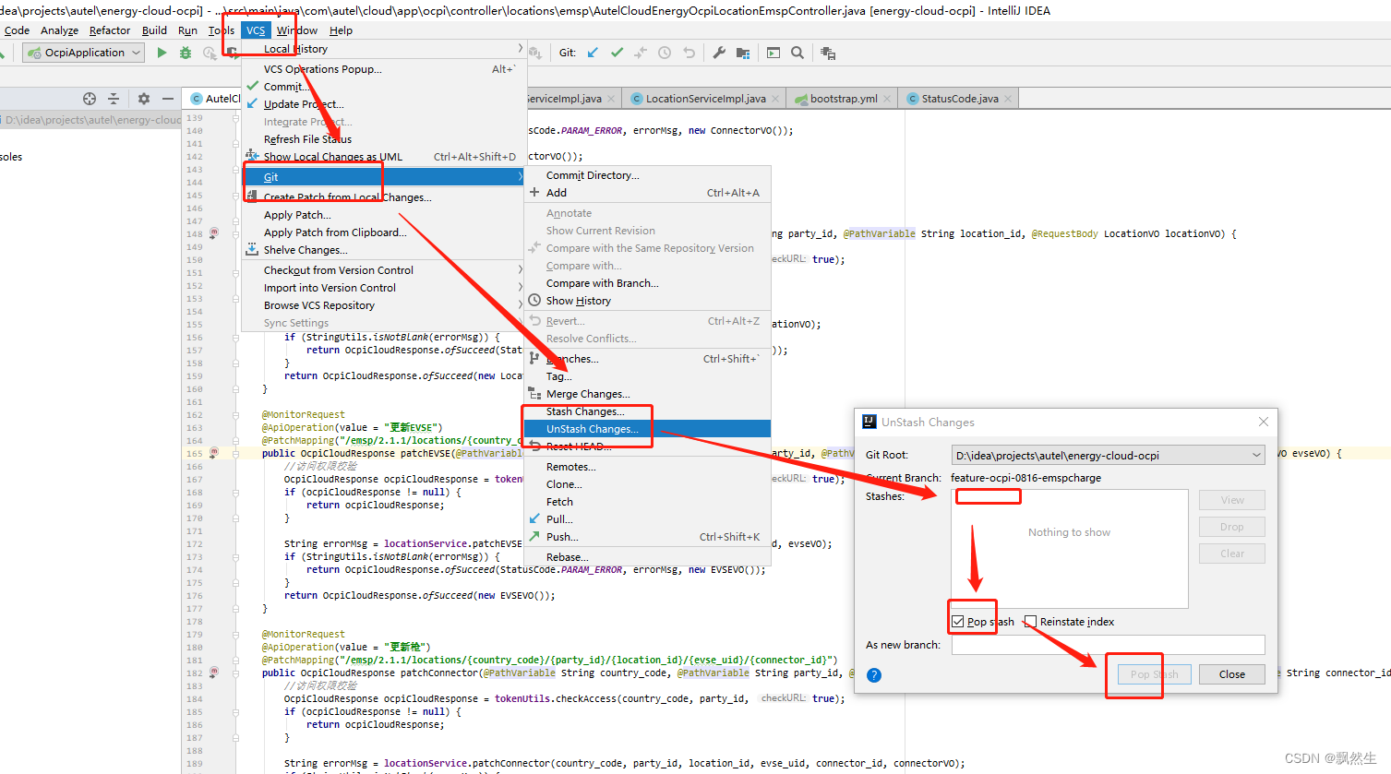The width and height of the screenshot is (1391, 774).
Task: Close the LocationServiceImpl.java tab
Action: coord(775,99)
